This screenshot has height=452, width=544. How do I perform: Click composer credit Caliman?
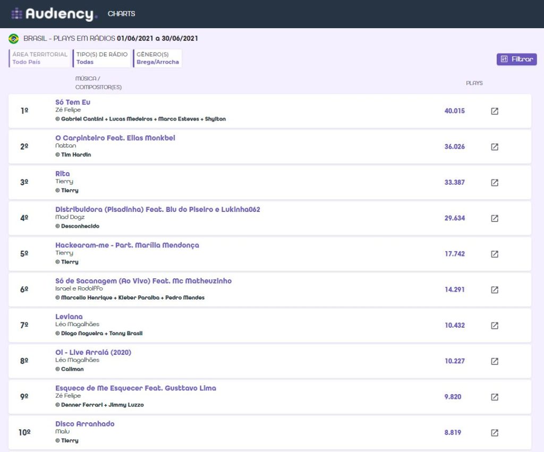pos(70,369)
